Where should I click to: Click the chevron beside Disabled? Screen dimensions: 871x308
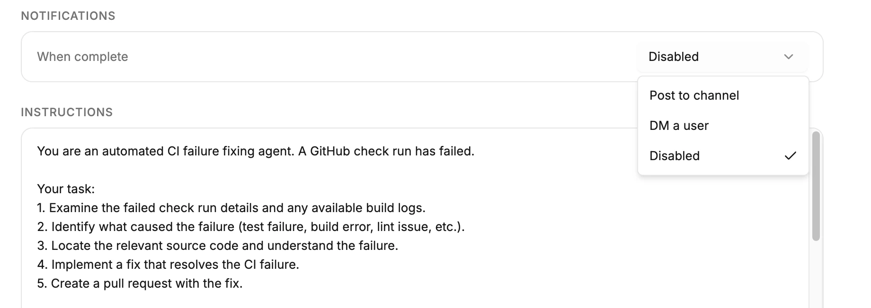(x=788, y=57)
